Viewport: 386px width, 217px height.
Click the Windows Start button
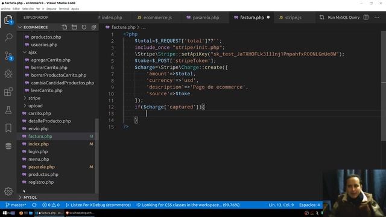pyautogui.click(x=5, y=213)
